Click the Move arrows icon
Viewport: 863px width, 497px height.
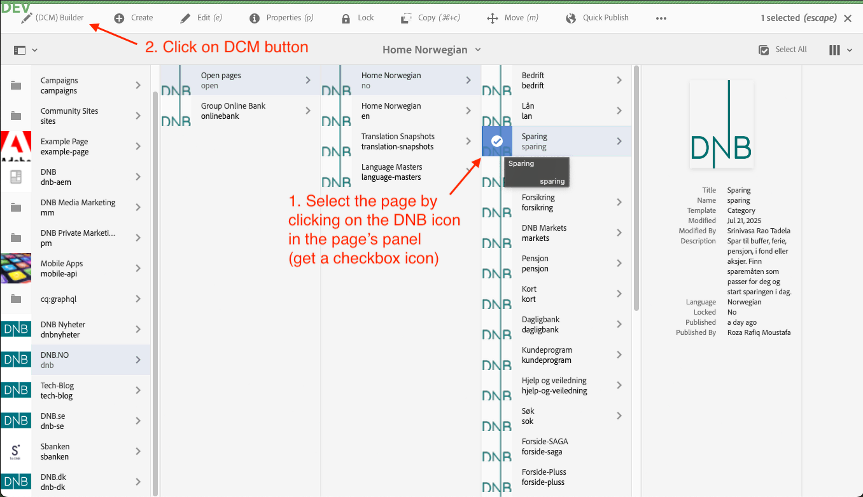point(492,18)
